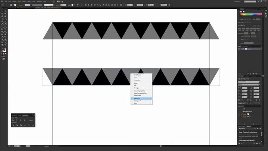
Task: Click the Fill and Stroke swatch in toolbar
Action: (4, 50)
